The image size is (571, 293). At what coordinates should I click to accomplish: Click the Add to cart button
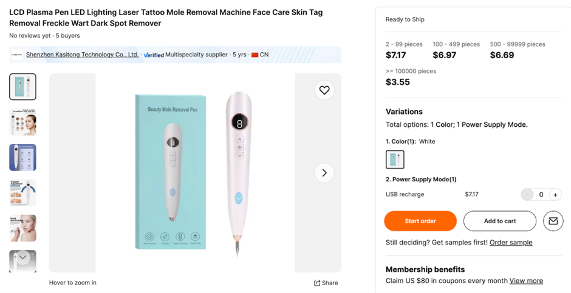500,221
